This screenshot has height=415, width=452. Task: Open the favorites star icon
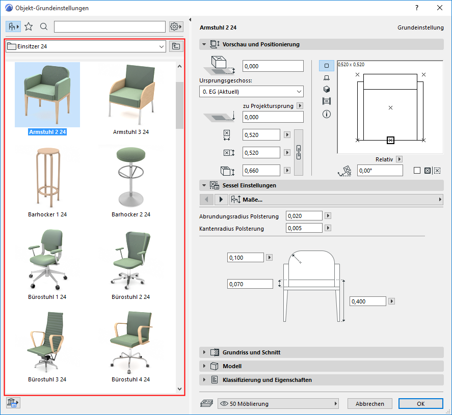[x=29, y=26]
